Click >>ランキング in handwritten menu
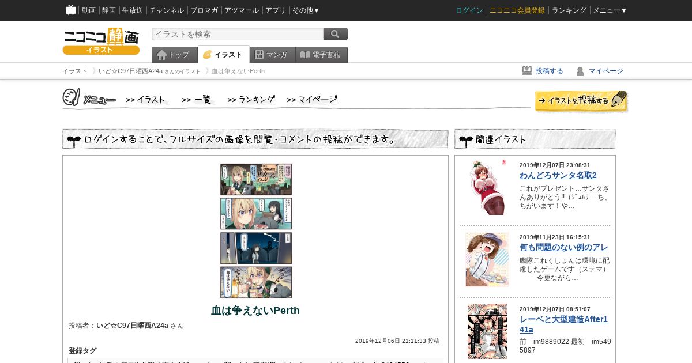Viewport: 692px width, 363px height. click(x=251, y=100)
